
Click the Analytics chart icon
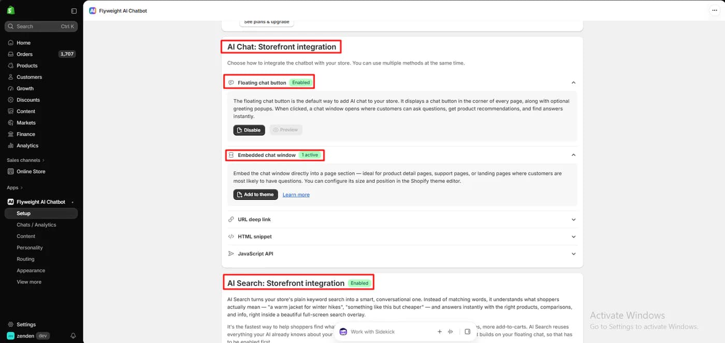tap(11, 146)
